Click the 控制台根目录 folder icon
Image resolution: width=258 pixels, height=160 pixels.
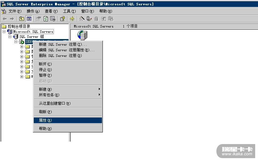pyautogui.click(x=4, y=27)
